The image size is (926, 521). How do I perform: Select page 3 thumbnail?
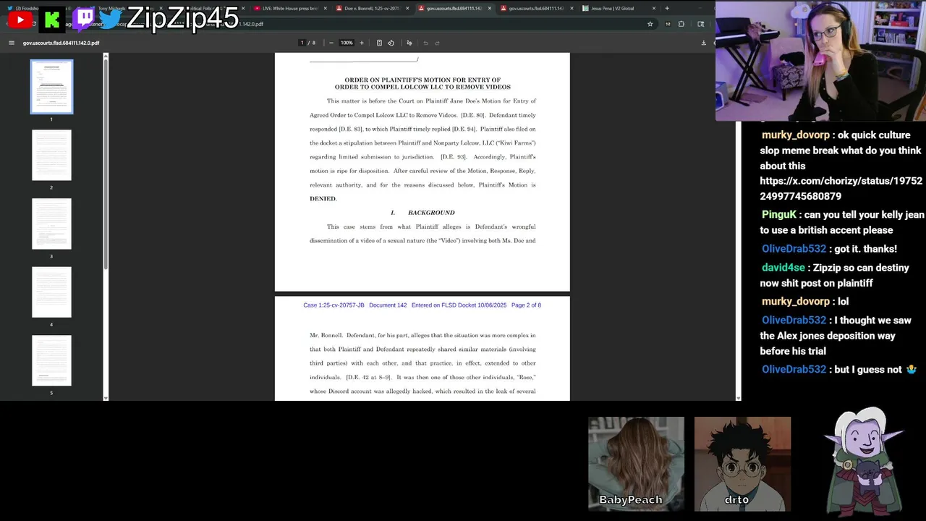[51, 224]
